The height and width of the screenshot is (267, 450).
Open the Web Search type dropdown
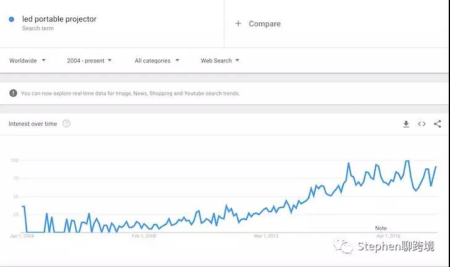[219, 60]
